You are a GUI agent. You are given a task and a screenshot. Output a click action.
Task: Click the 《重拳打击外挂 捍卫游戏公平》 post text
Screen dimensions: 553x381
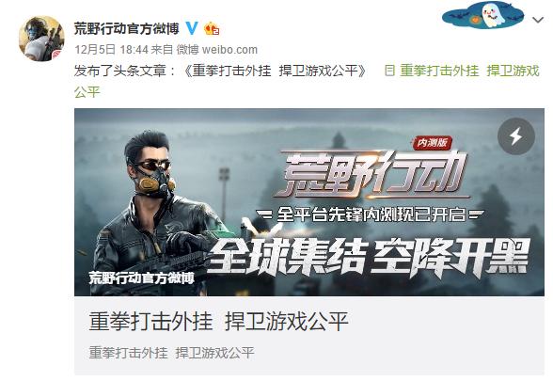tap(276, 71)
